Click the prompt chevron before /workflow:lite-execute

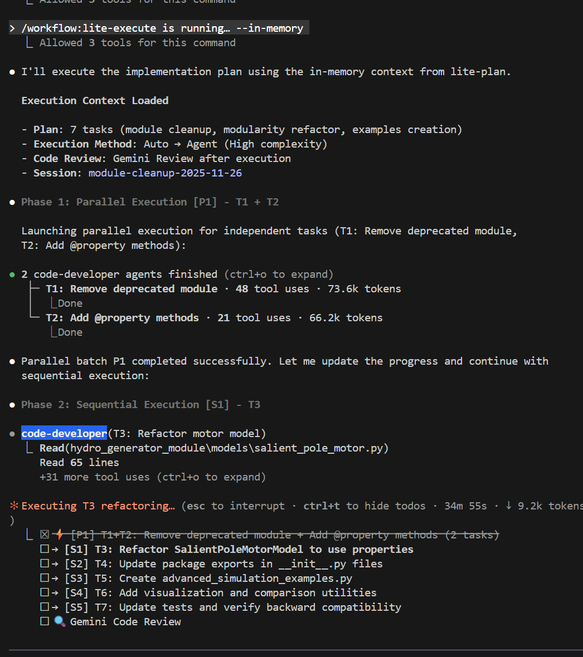pos(12,28)
